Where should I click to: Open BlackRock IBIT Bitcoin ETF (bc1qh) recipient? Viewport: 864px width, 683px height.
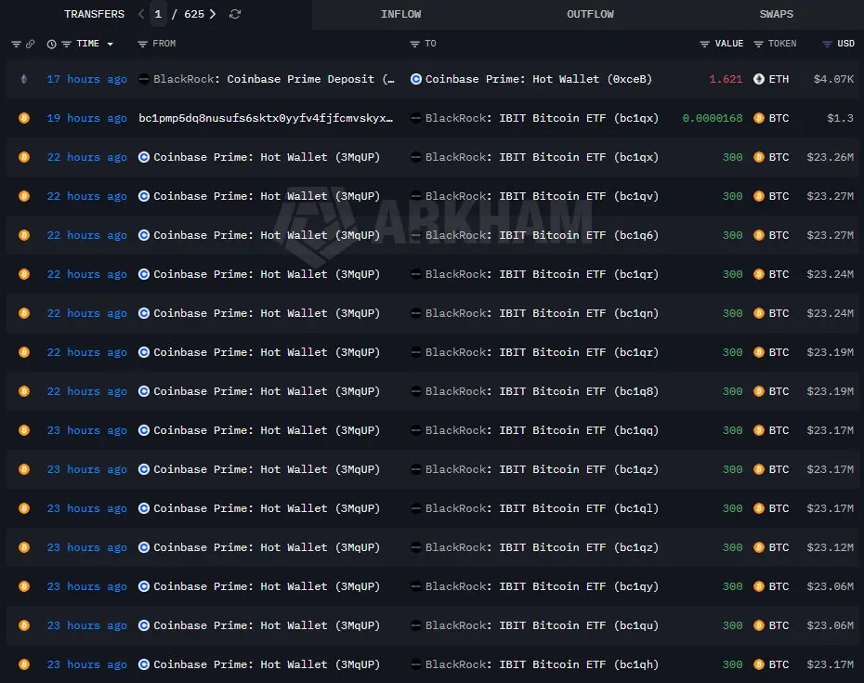pyautogui.click(x=542, y=664)
